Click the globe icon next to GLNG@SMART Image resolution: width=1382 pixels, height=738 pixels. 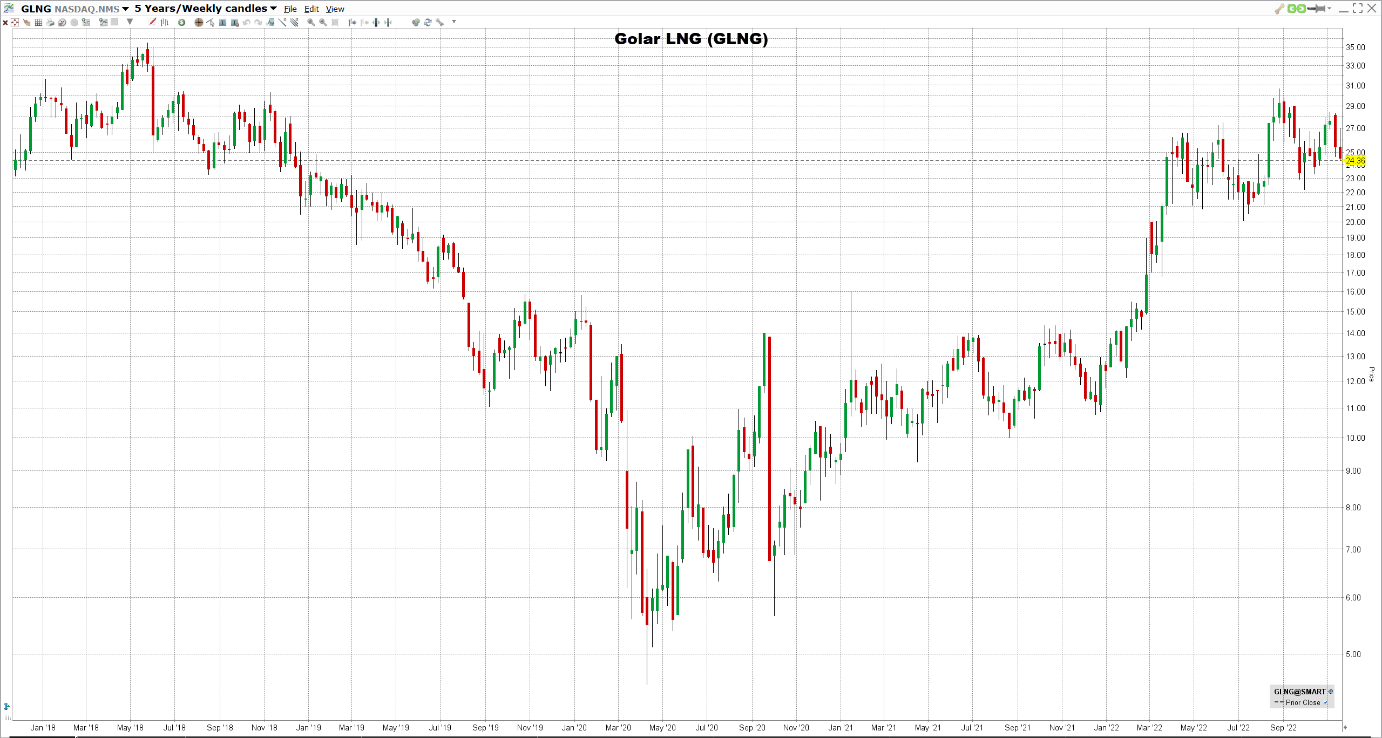coord(1331,692)
